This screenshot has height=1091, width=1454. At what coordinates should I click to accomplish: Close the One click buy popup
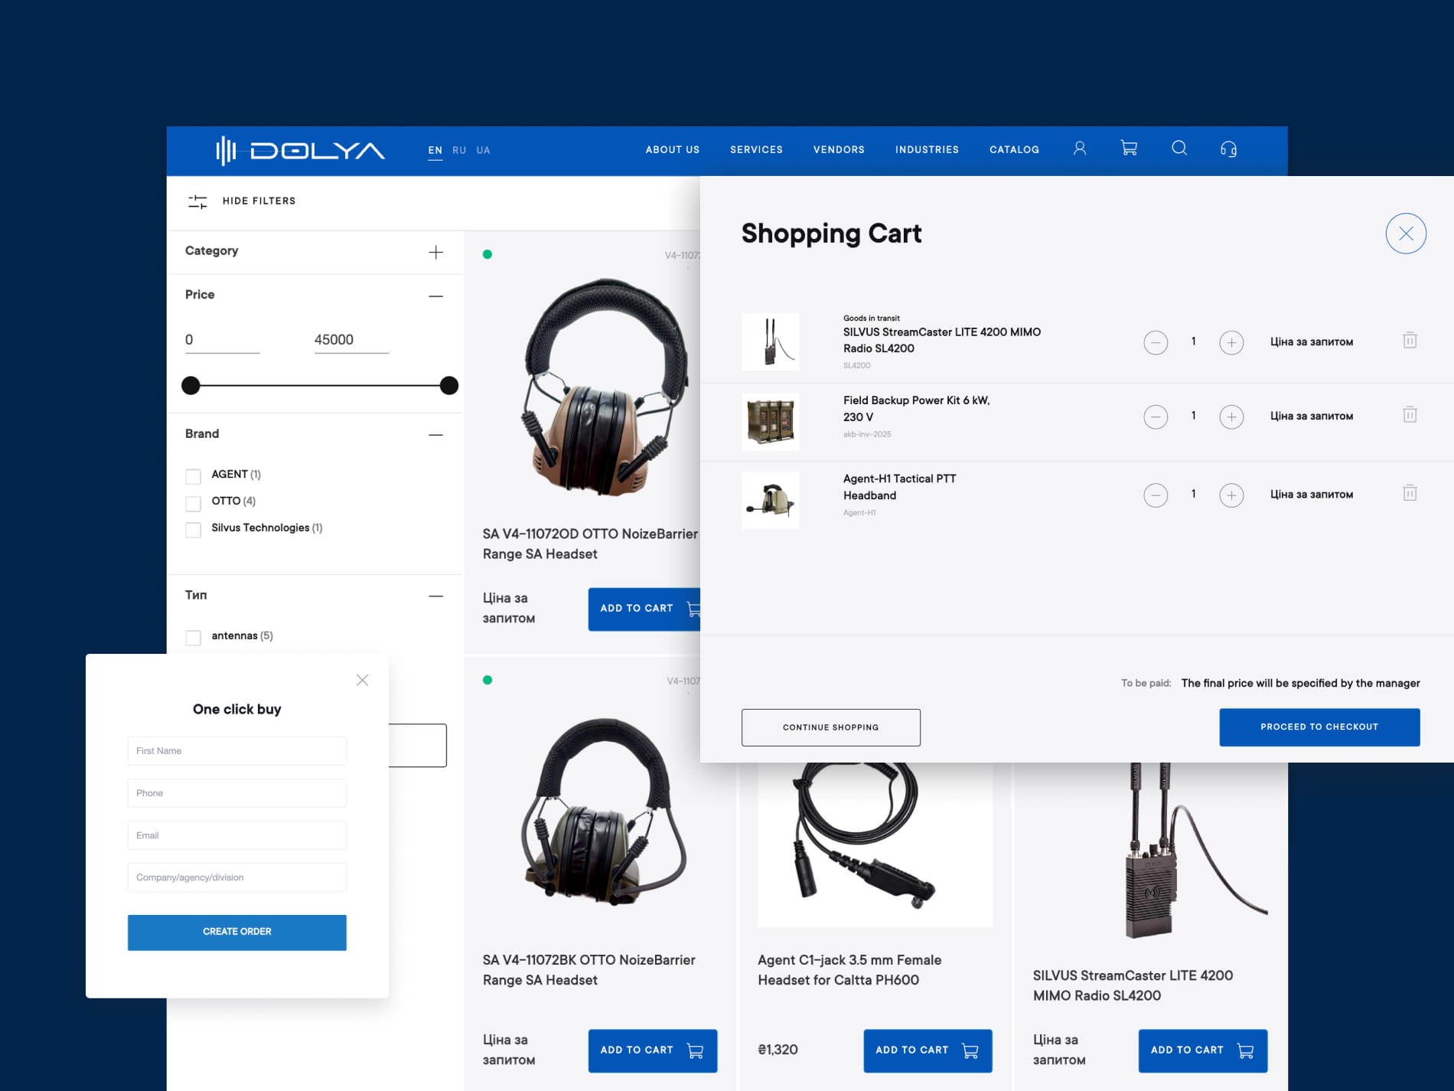point(362,680)
